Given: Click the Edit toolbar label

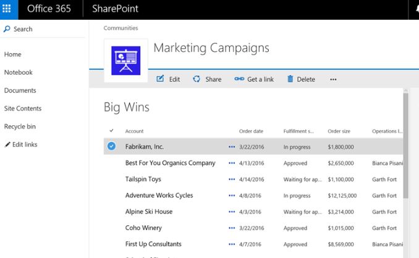Looking at the screenshot, I should coord(174,79).
